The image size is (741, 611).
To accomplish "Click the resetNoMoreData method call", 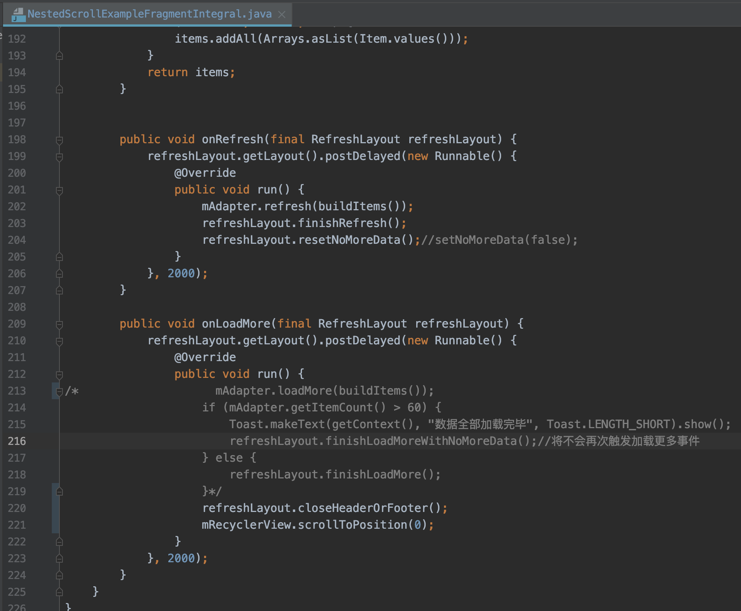I will click(x=349, y=240).
